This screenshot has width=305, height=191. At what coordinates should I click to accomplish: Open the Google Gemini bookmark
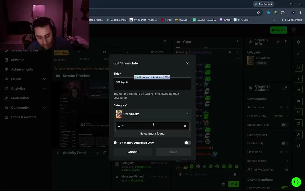pos(116,20)
